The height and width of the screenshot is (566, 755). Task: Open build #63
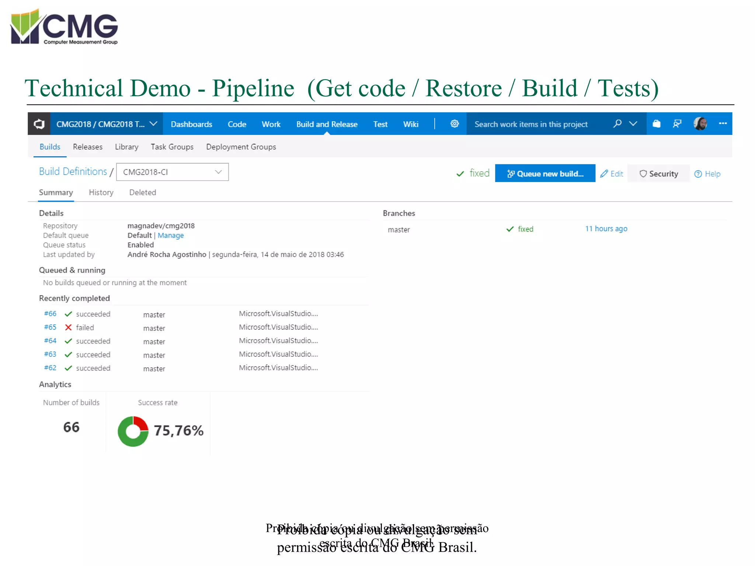click(50, 354)
